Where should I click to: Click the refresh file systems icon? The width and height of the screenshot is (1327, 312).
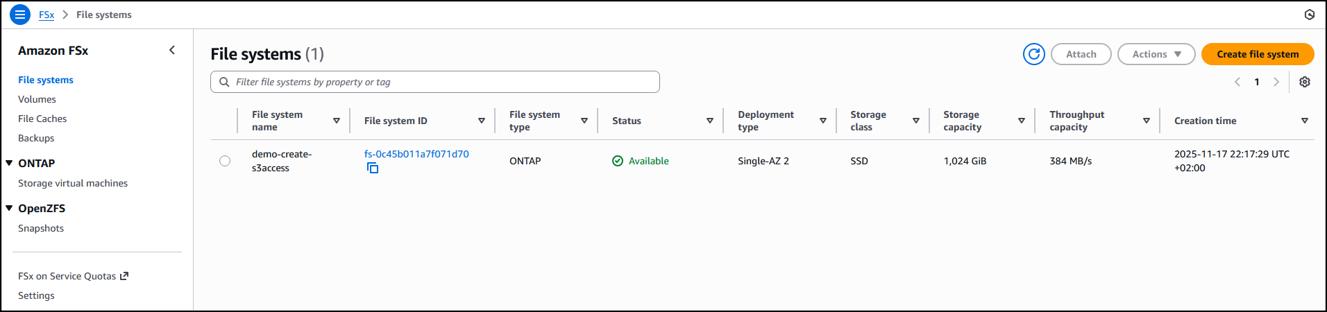pos(1033,54)
